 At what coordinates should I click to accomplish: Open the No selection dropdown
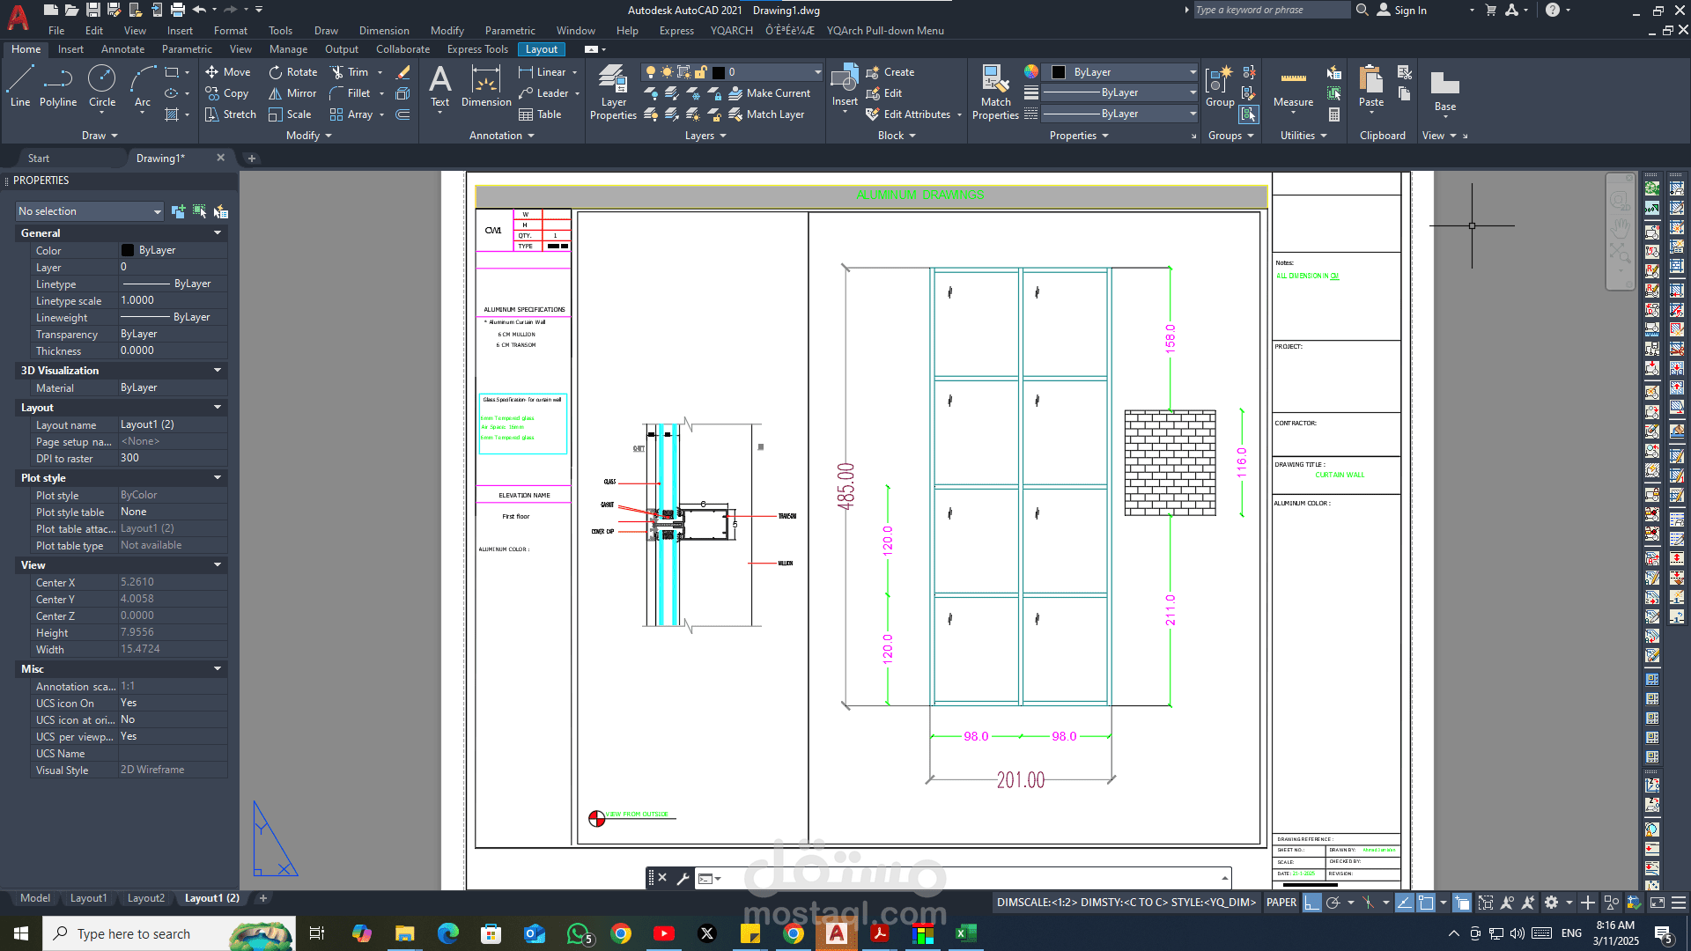click(90, 211)
